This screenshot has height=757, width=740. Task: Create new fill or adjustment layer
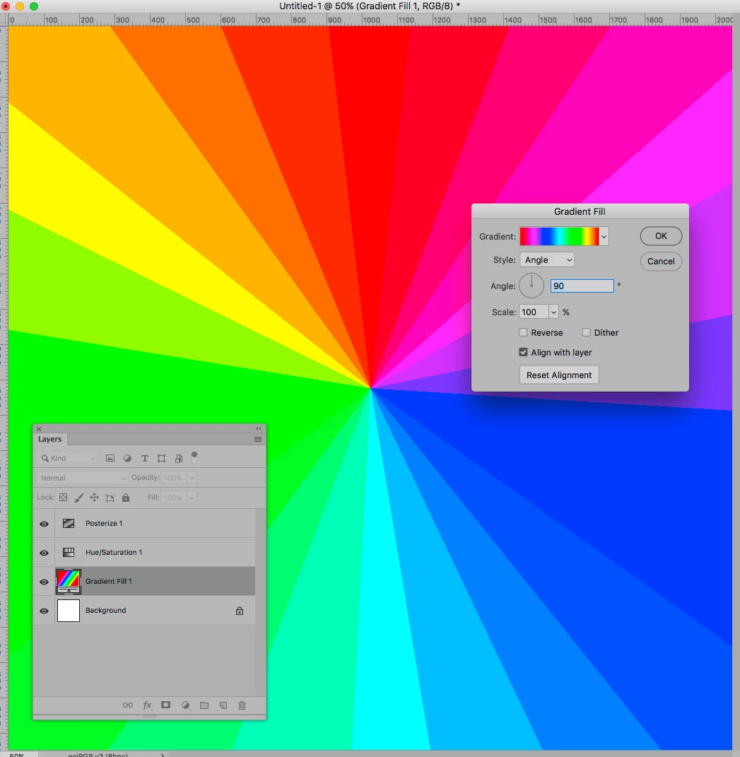pos(185,705)
